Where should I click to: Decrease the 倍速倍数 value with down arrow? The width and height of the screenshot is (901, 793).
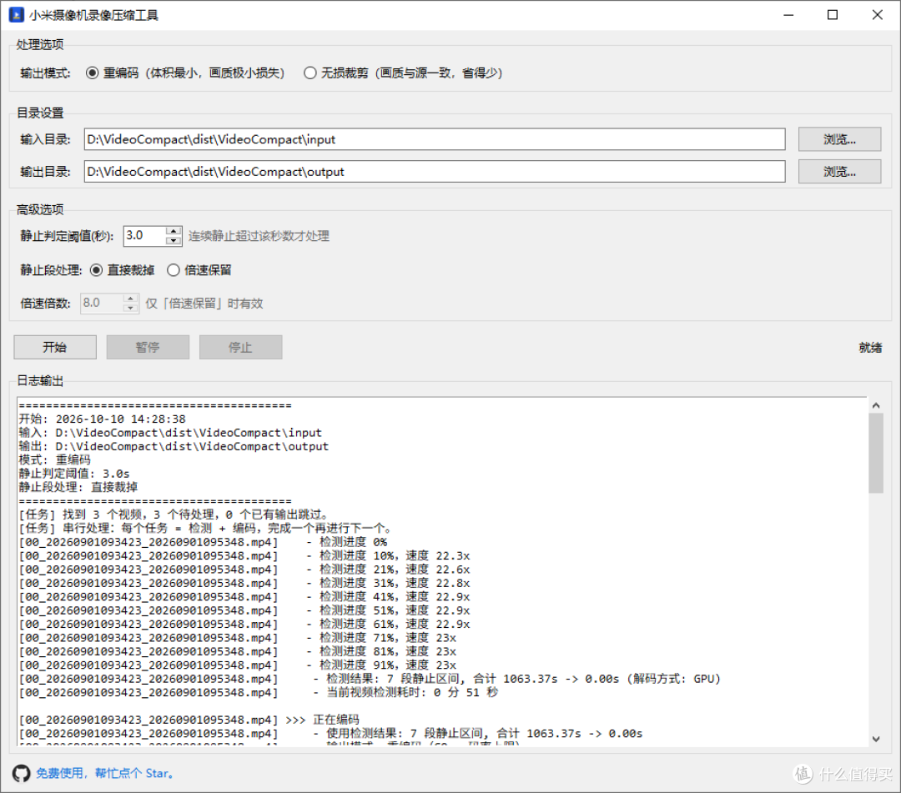[x=130, y=307]
